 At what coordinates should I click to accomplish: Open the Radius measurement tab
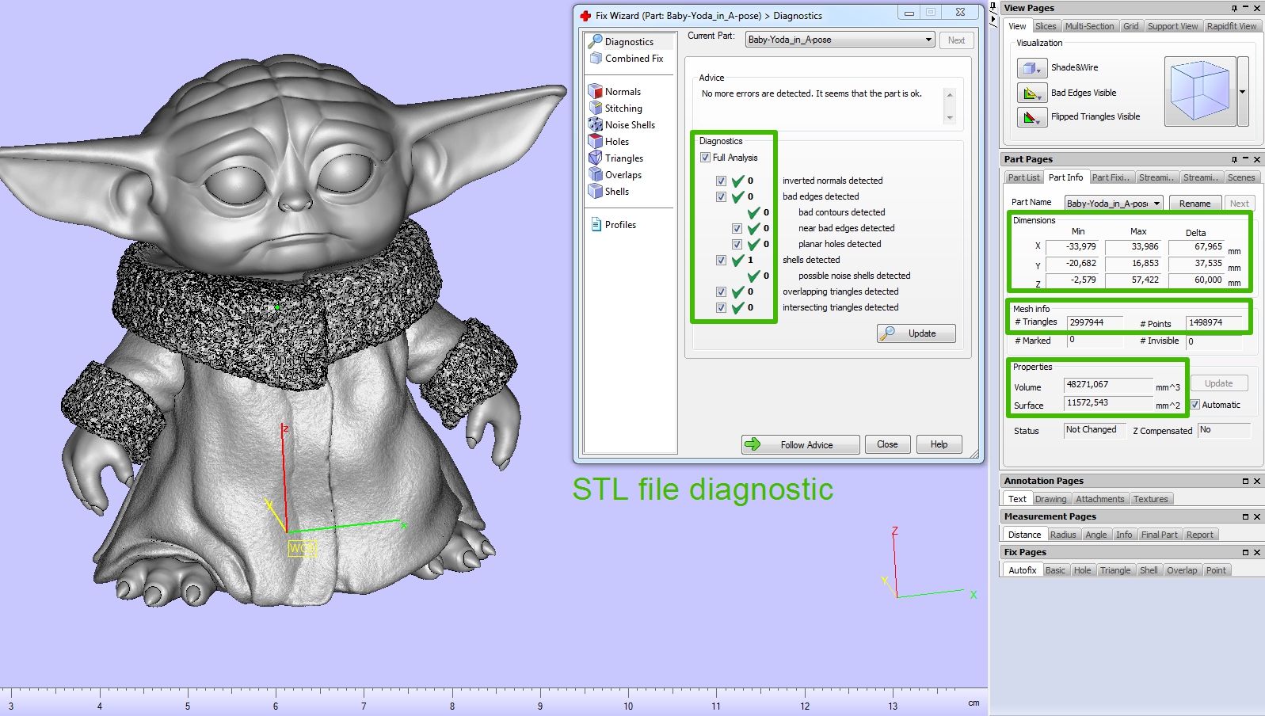point(1063,535)
